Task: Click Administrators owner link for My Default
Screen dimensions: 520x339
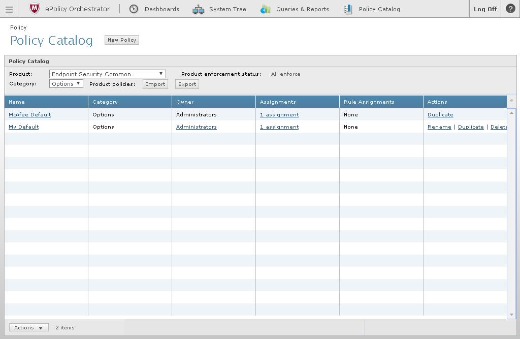Action: (x=197, y=127)
